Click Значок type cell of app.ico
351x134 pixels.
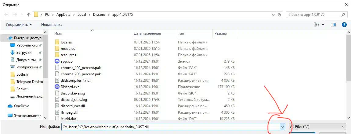[x=184, y=61]
